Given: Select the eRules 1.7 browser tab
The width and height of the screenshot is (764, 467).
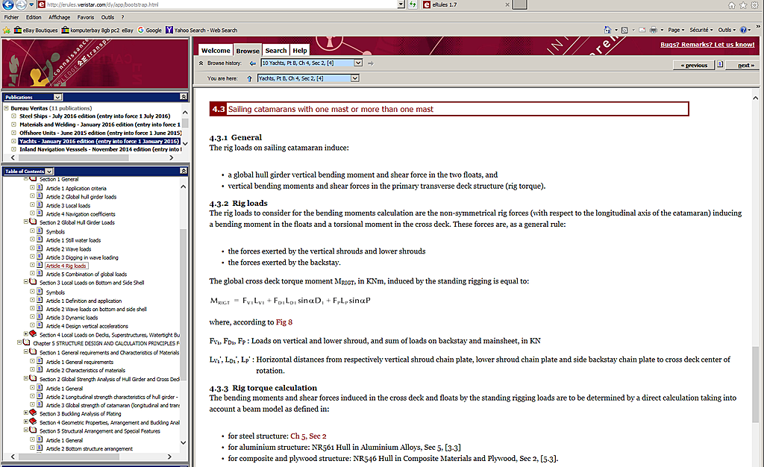Looking at the screenshot, I should click(x=466, y=5).
